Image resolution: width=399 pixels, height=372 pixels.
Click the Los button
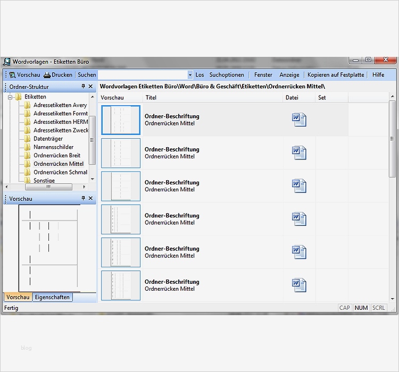tap(199, 75)
